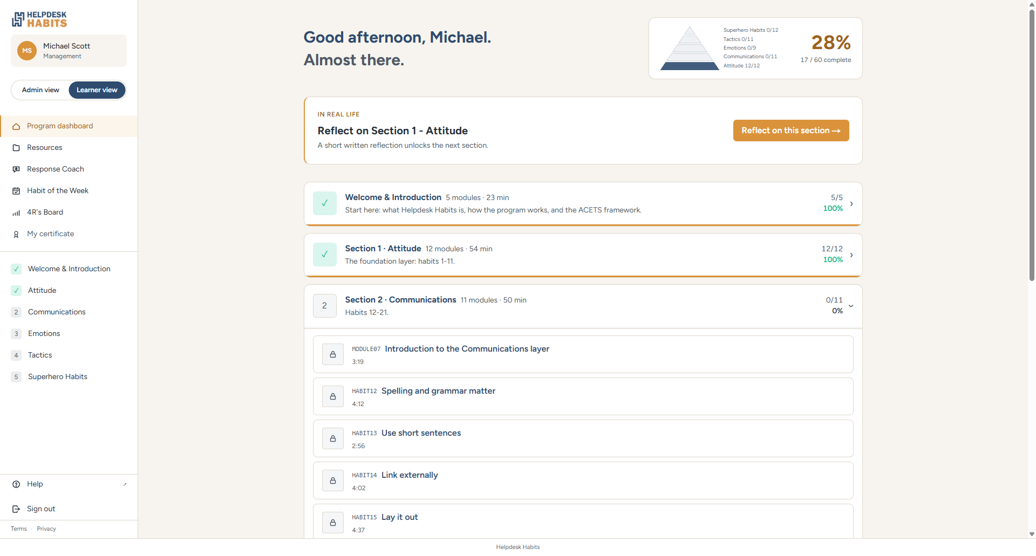Open My certificate page
The width and height of the screenshot is (1036, 556).
click(x=69, y=234)
